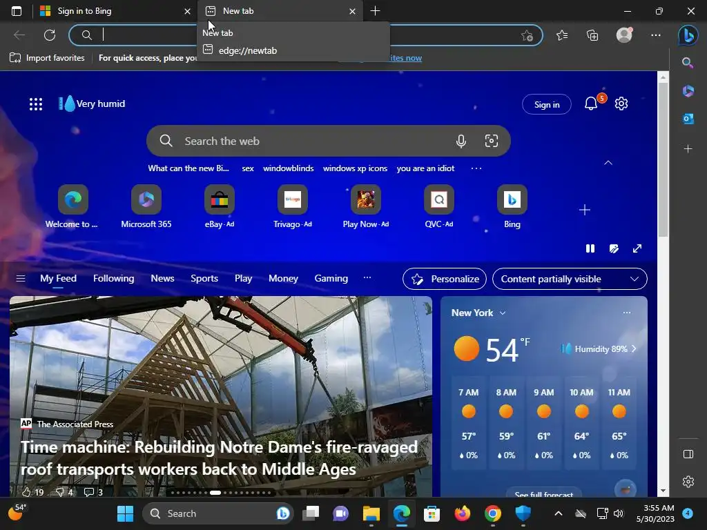
Task: Open Collections in the toolbar
Action: click(x=592, y=35)
